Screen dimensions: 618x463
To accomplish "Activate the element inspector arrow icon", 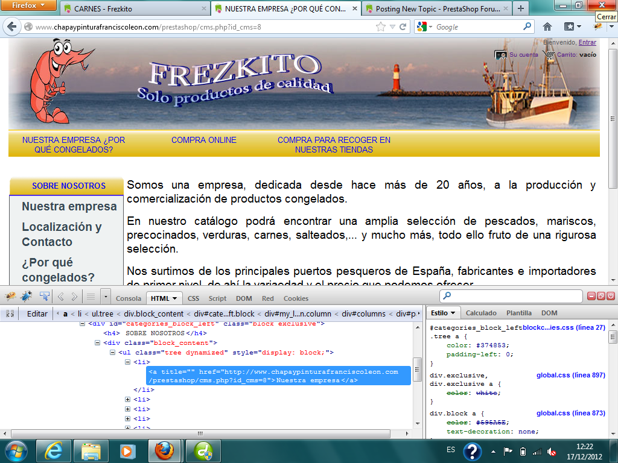I will click(x=44, y=296).
